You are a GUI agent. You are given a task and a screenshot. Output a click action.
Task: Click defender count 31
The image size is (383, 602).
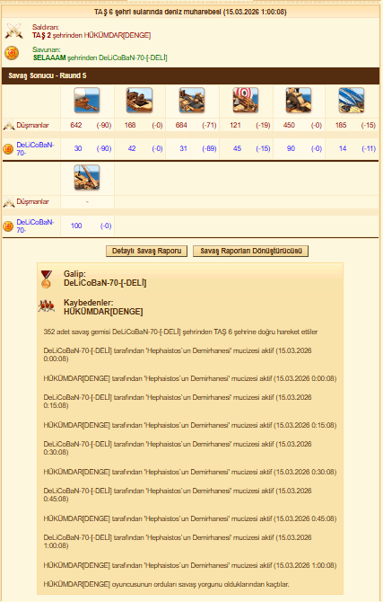coord(184,148)
